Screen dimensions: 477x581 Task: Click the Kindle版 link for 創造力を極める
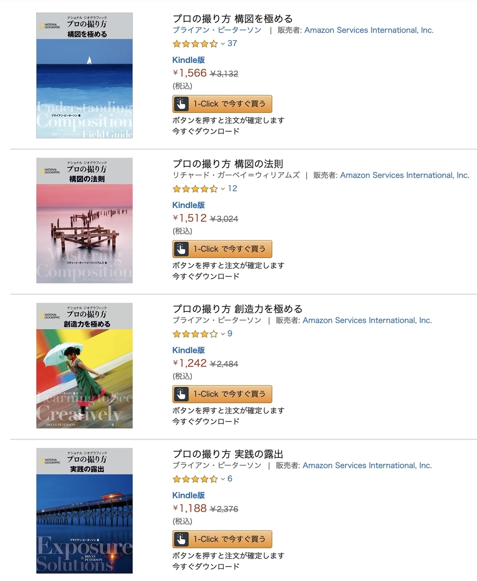pyautogui.click(x=188, y=350)
